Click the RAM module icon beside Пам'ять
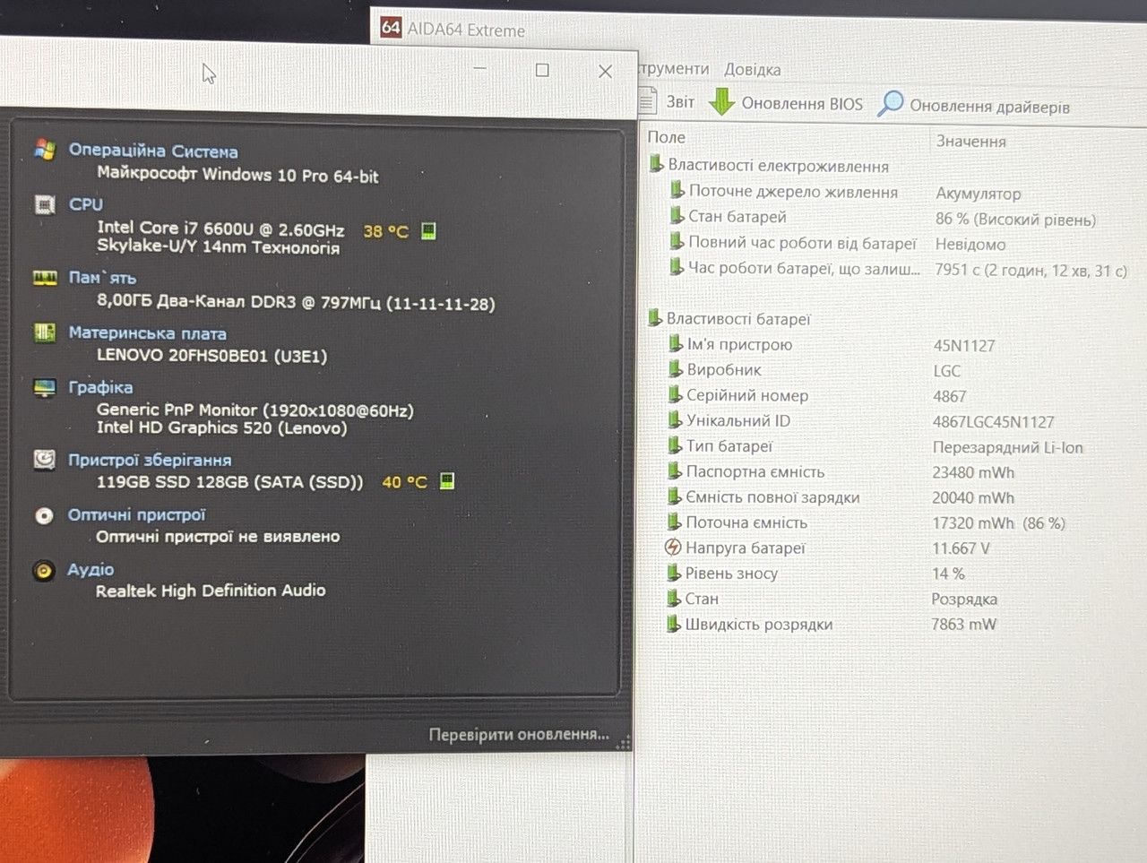Image resolution: width=1147 pixels, height=863 pixels. click(45, 278)
